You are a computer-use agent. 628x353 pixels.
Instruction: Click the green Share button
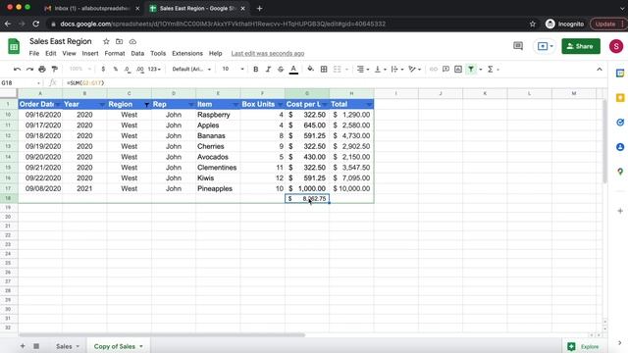pos(581,46)
